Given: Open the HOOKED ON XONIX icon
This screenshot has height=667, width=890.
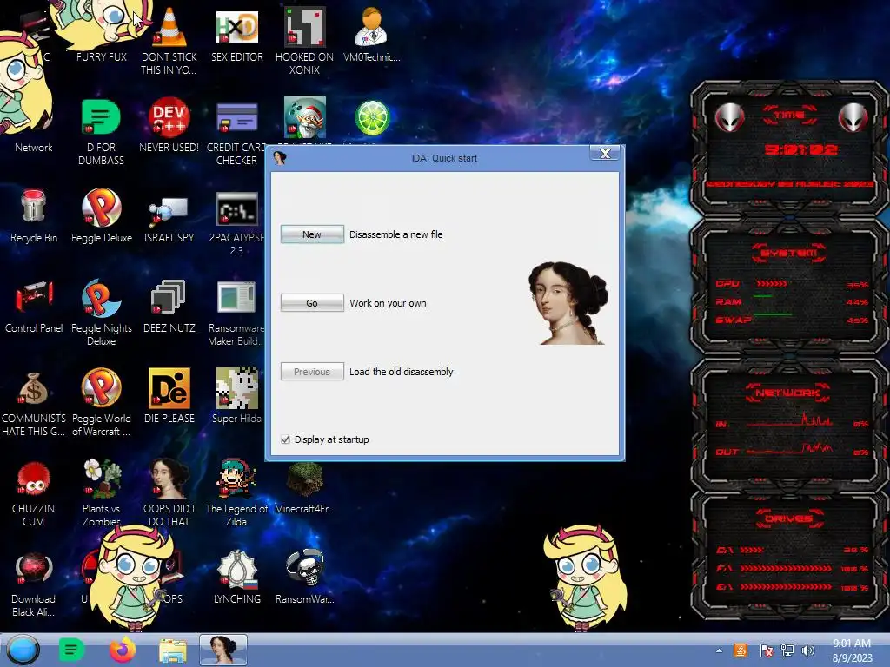Looking at the screenshot, I should (x=304, y=40).
